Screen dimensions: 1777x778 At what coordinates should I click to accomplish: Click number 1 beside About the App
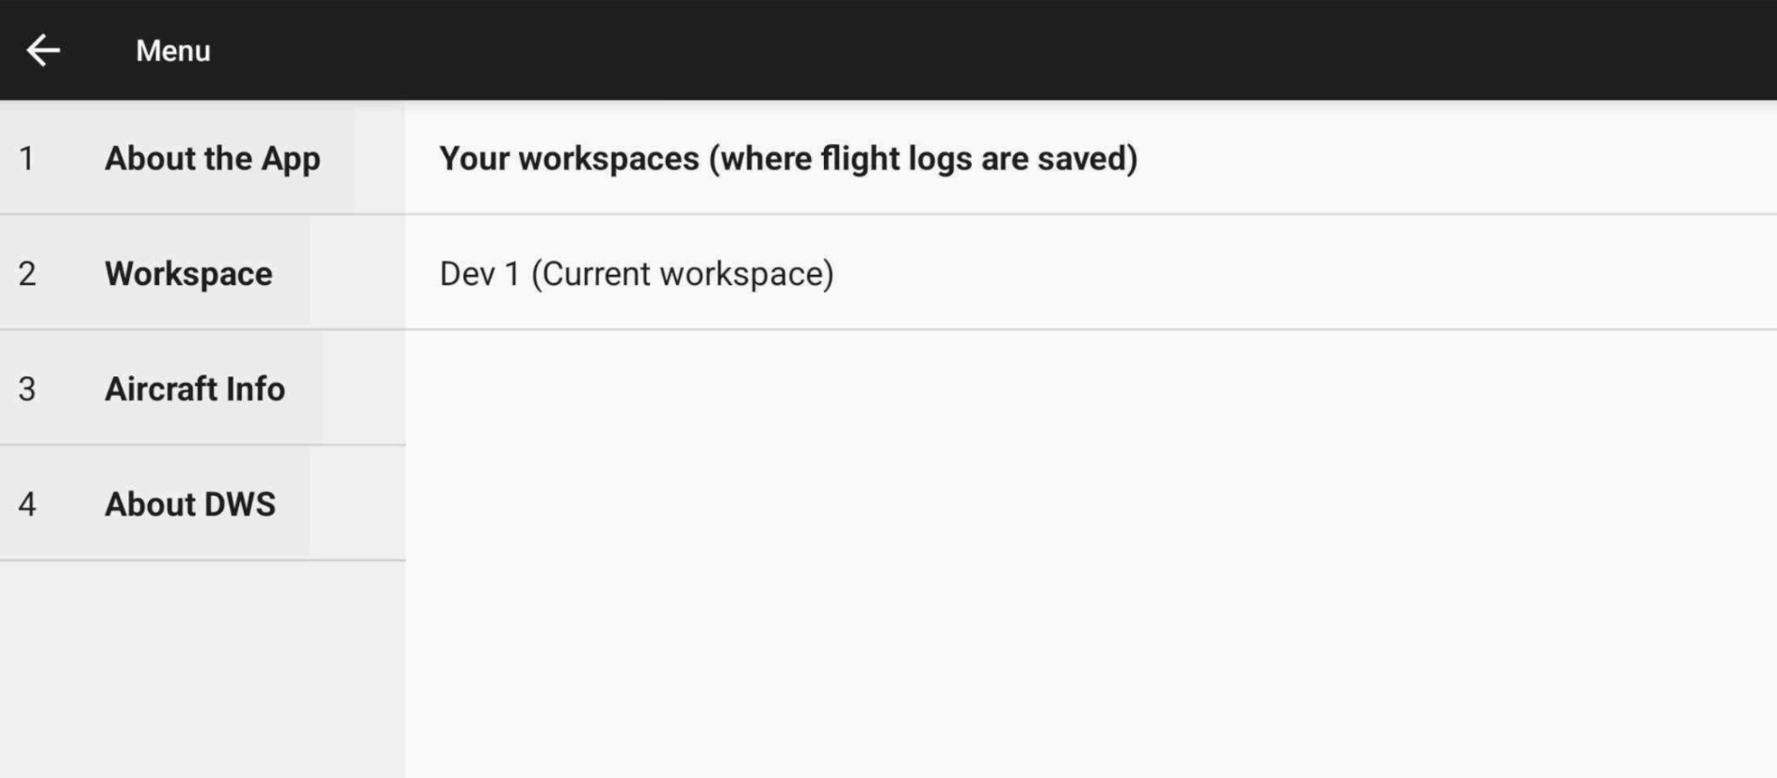coord(26,158)
